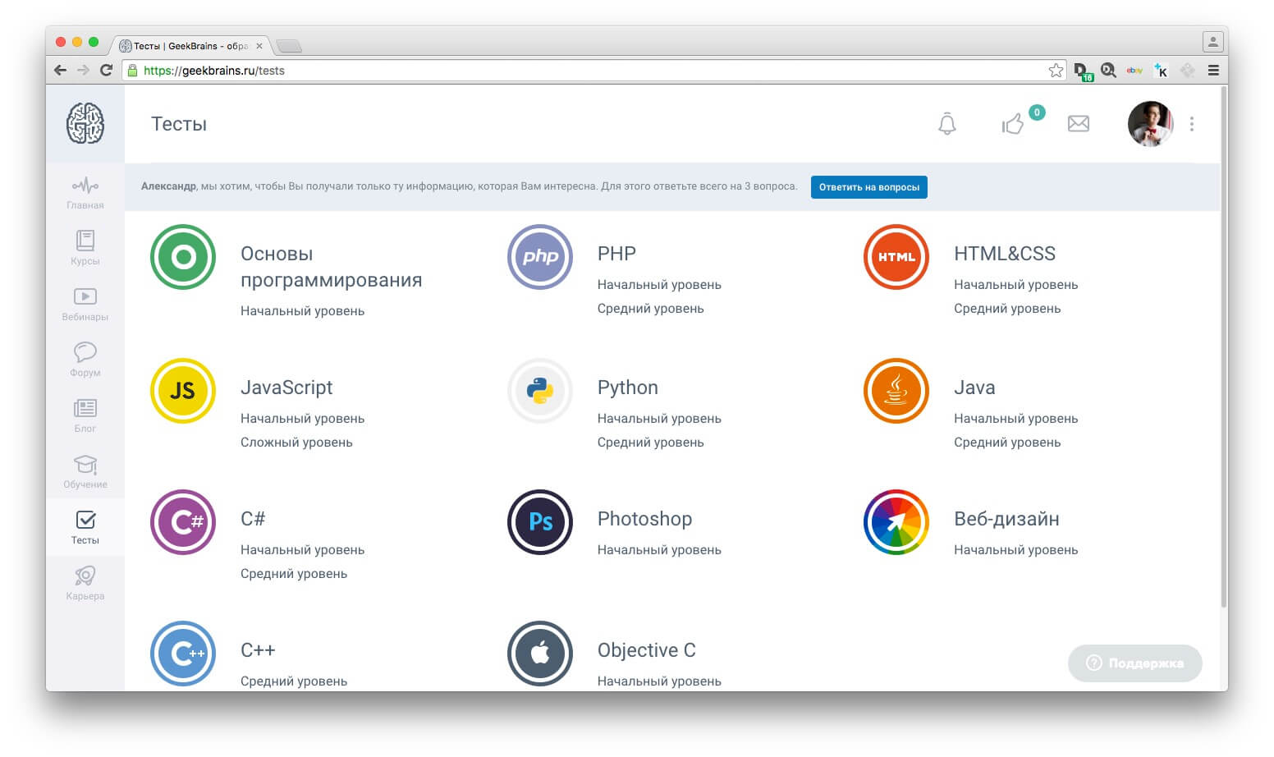Click the purple C# test icon

tap(183, 522)
